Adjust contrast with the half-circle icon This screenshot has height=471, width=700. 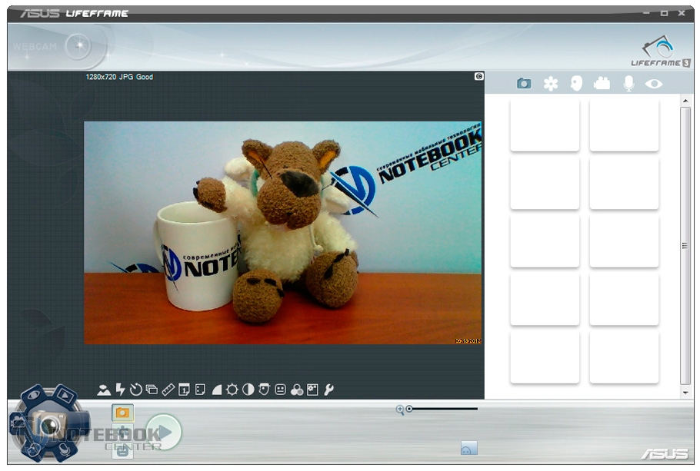click(248, 390)
